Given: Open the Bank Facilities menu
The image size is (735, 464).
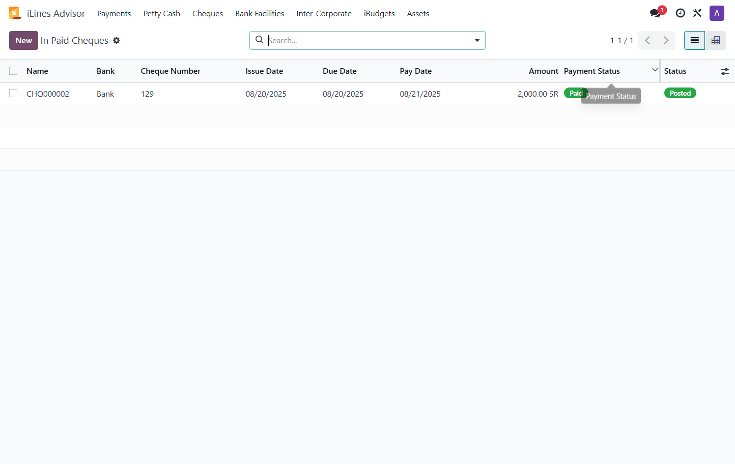Looking at the screenshot, I should (x=260, y=13).
